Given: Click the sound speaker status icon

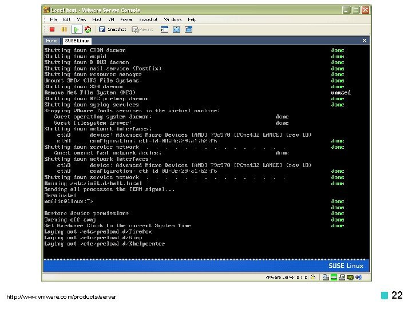Looking at the screenshot, I should coord(358,277).
